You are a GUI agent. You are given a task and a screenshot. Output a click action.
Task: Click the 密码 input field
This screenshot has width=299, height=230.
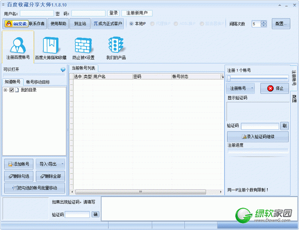(88, 13)
